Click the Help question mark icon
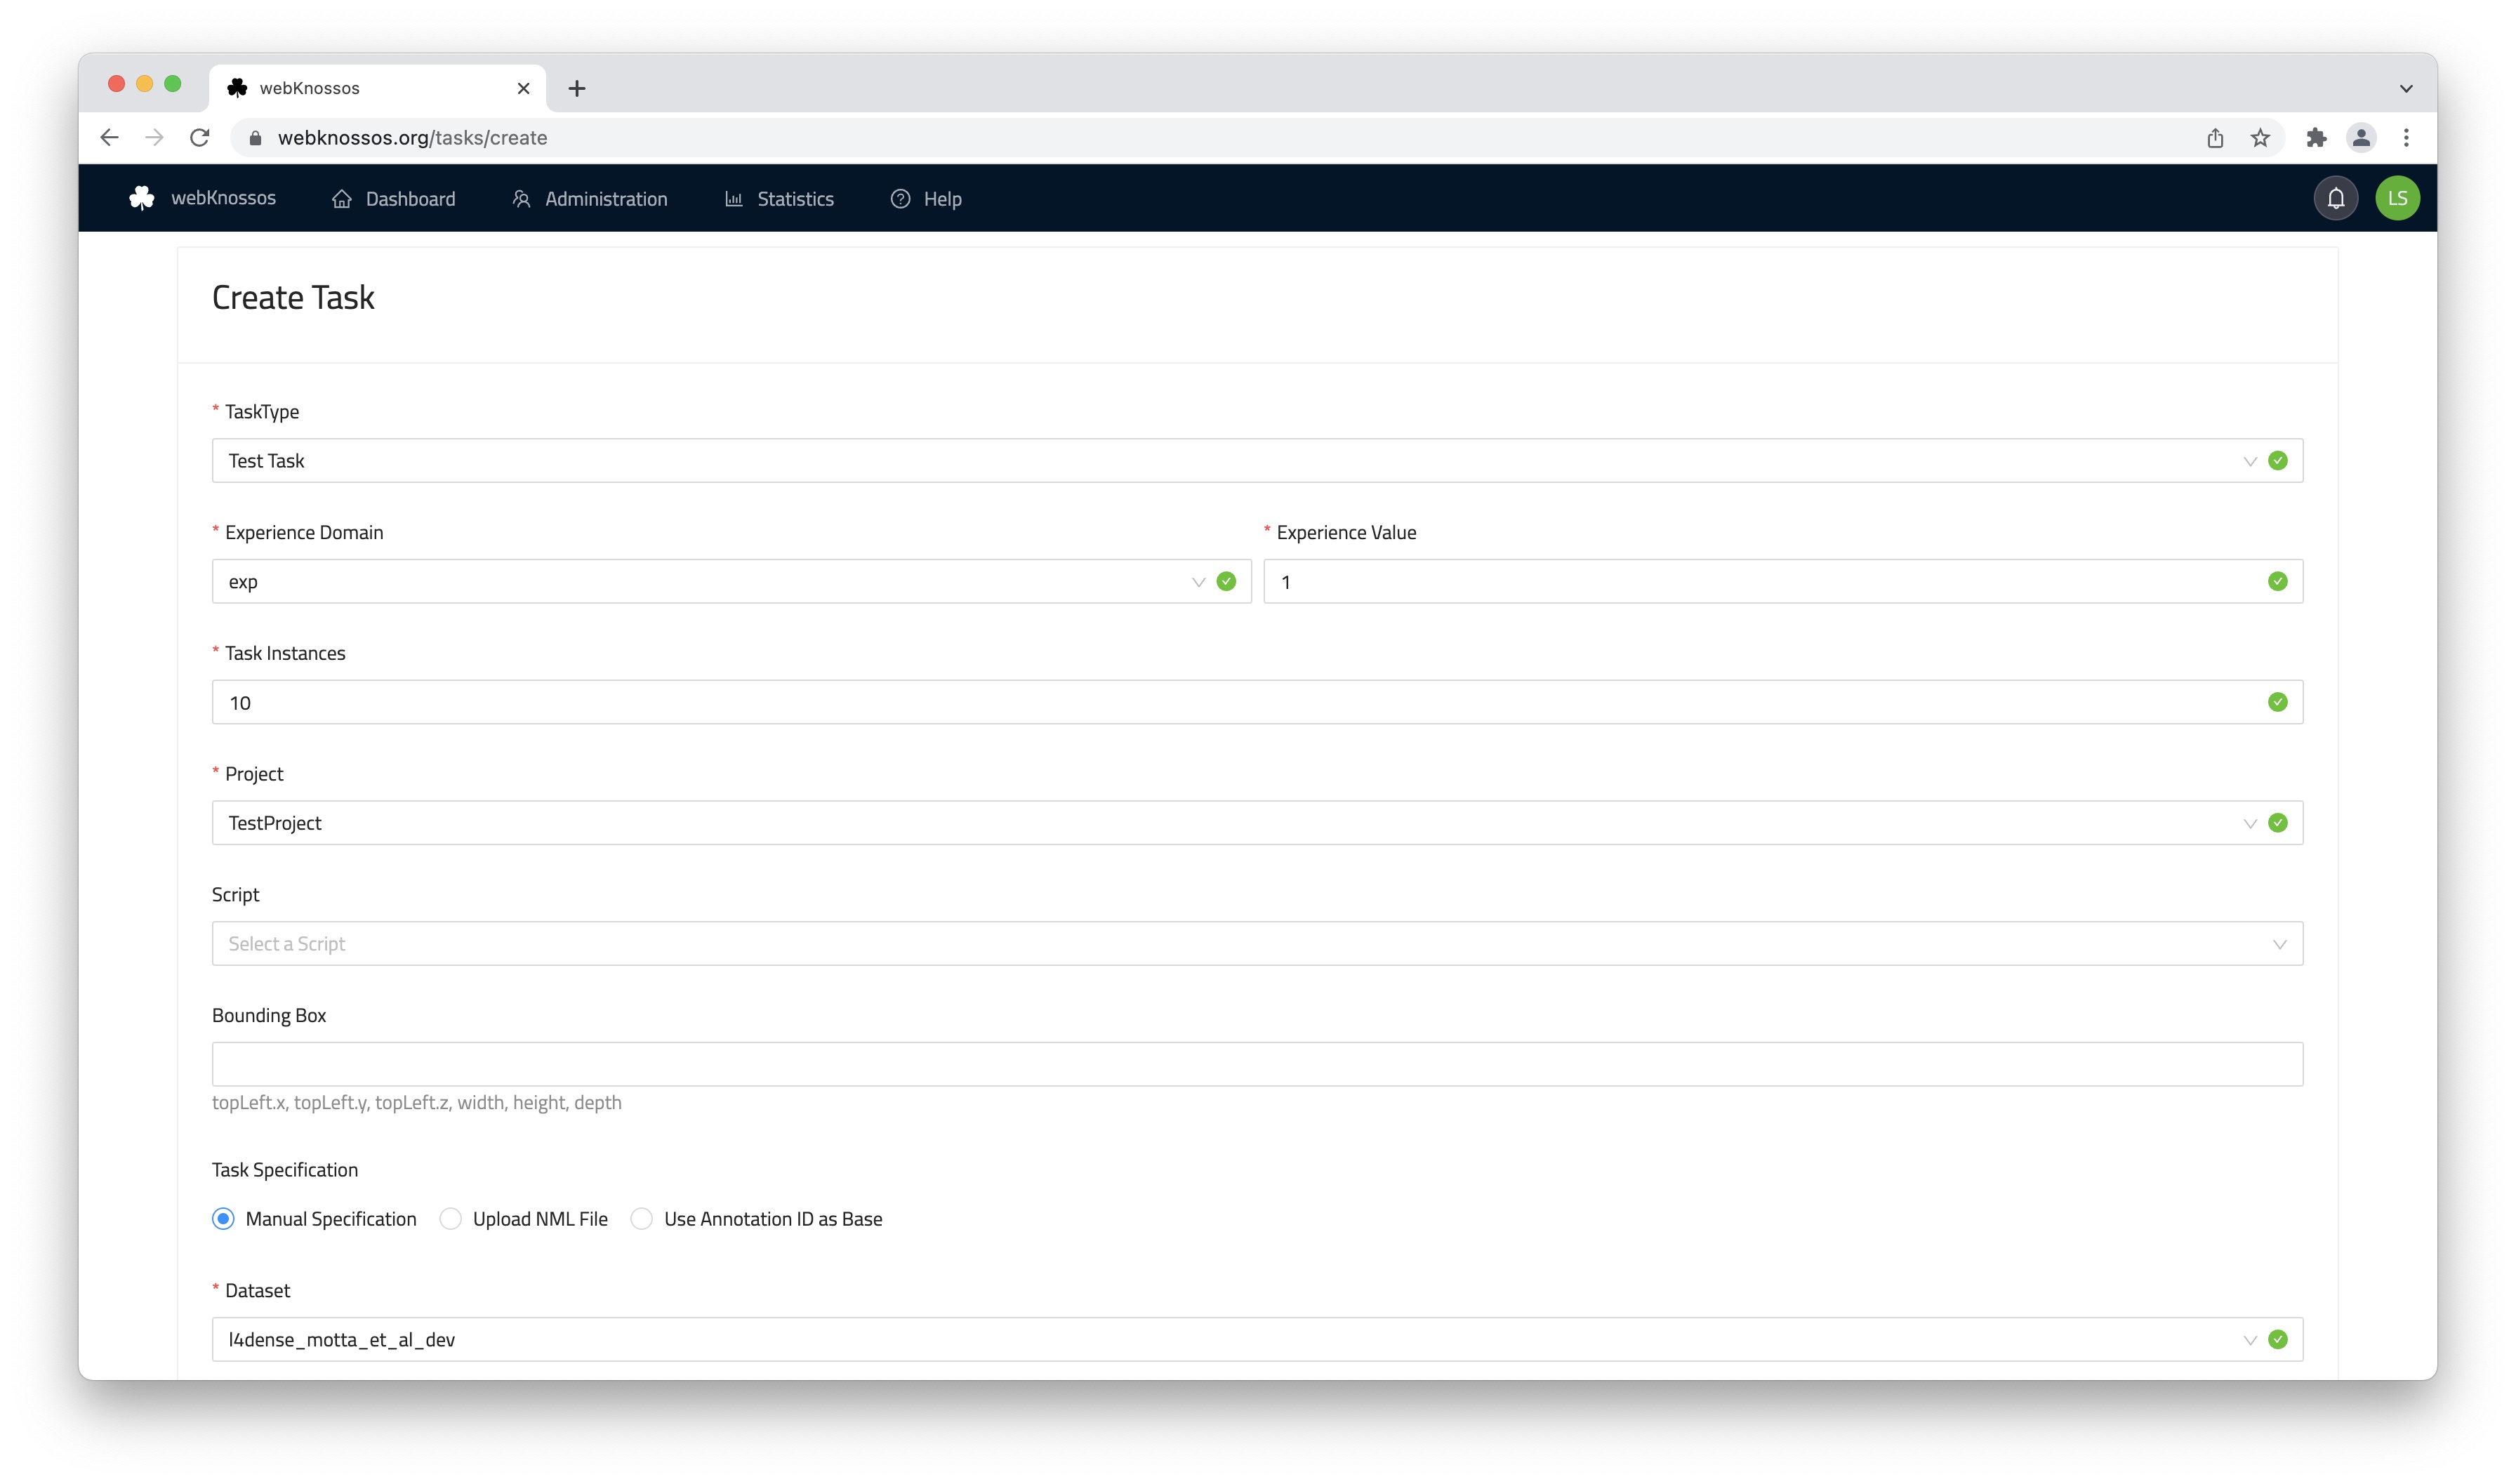The height and width of the screenshot is (1484, 2516). (x=900, y=199)
